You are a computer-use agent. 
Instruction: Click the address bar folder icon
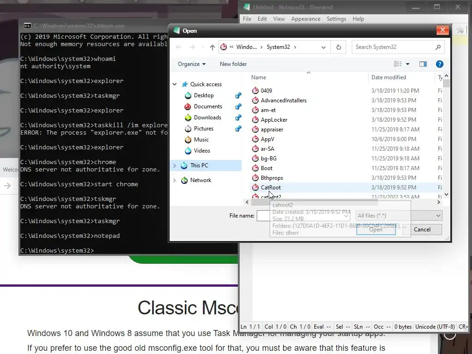coord(224,47)
